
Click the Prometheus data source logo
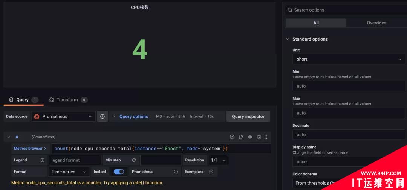(37, 117)
